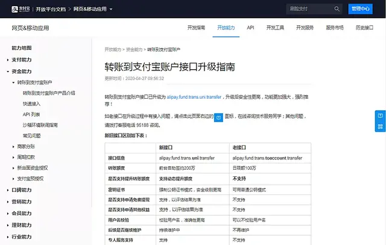386x245 pixels.
Task: Click the 资金能力 breadcrumb link
Action: click(x=134, y=49)
